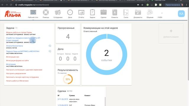Open the Клиенты section icon

click(115, 12)
